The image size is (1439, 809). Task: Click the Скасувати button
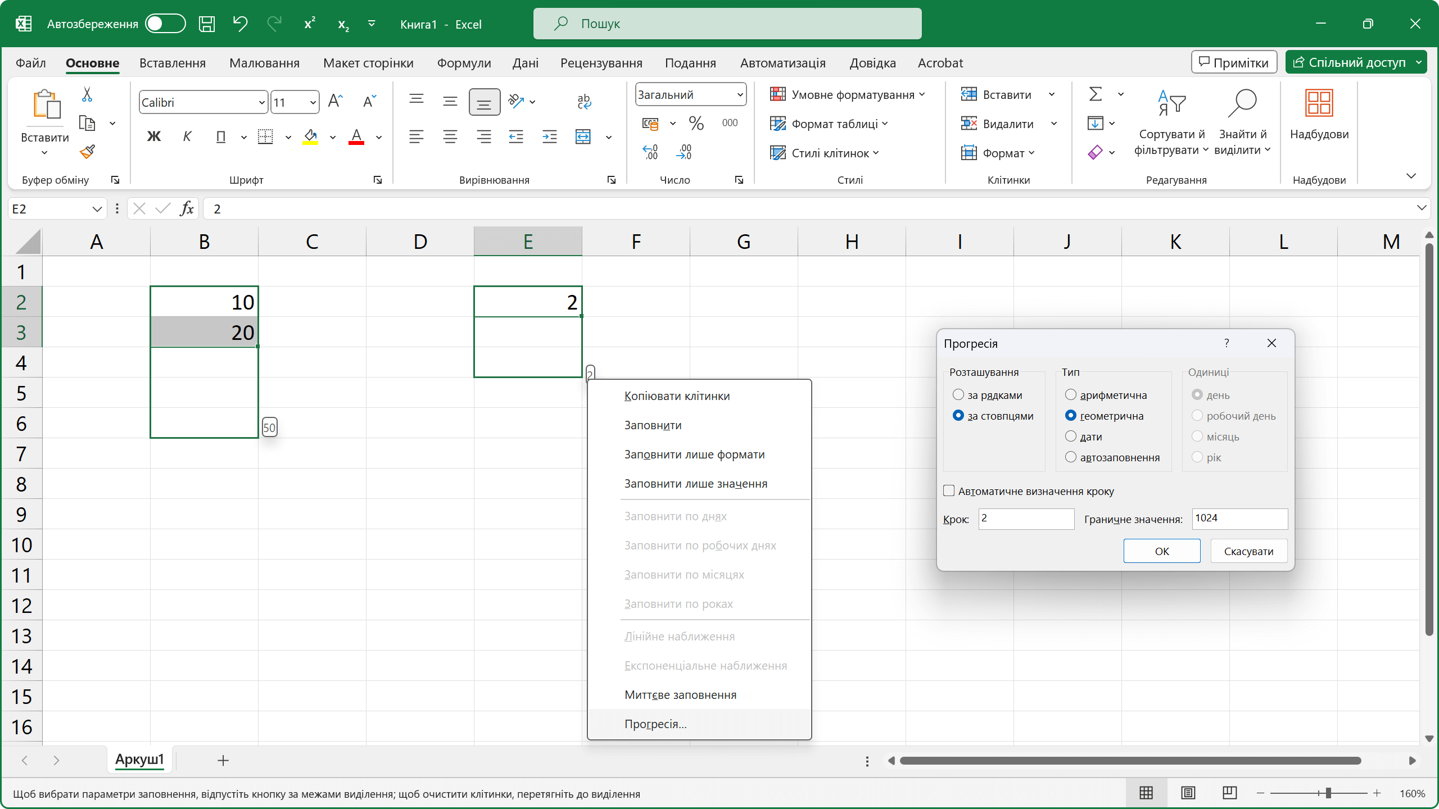[1248, 551]
